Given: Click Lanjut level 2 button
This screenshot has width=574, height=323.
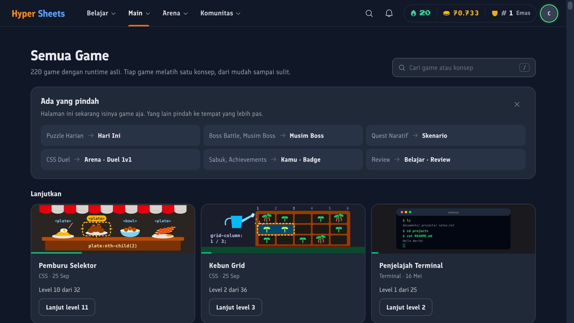Looking at the screenshot, I should (x=406, y=307).
